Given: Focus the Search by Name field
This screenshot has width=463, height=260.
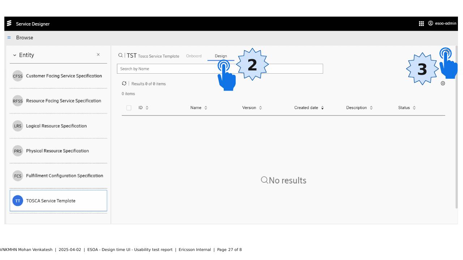Looking at the screenshot, I should [x=220, y=69].
